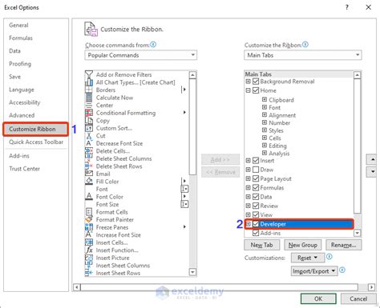Image resolution: width=380 pixels, height=308 pixels.
Task: Expand the Developer tab node
Action: 248,224
